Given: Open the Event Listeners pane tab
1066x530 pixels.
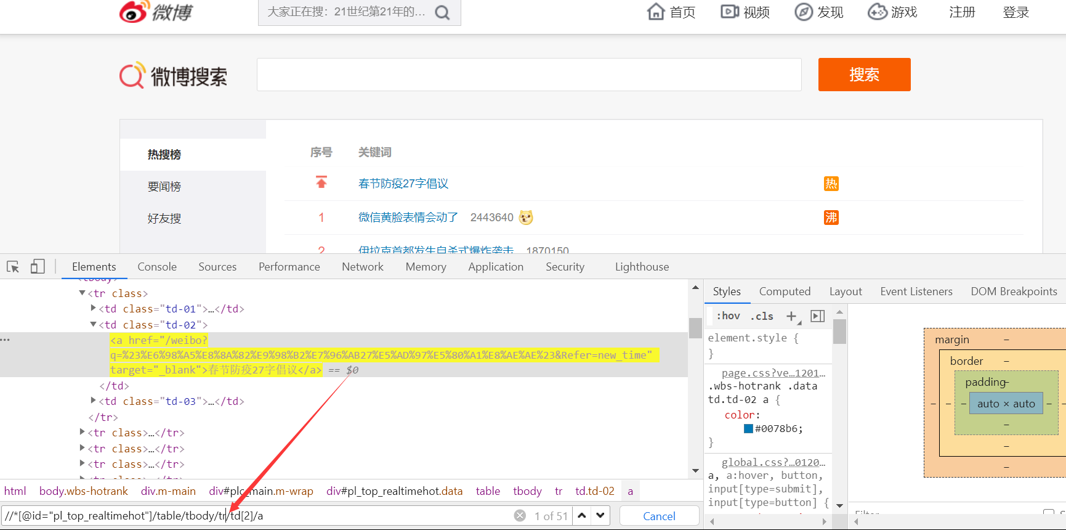Looking at the screenshot, I should tap(916, 291).
